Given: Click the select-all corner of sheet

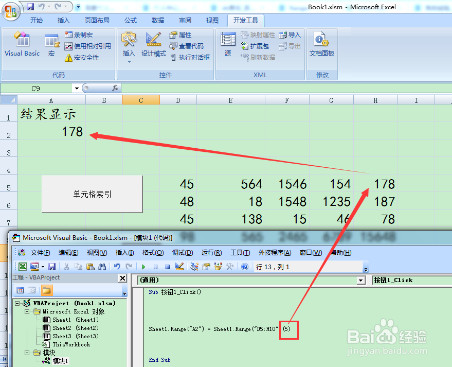Looking at the screenshot, I should [x=9, y=100].
